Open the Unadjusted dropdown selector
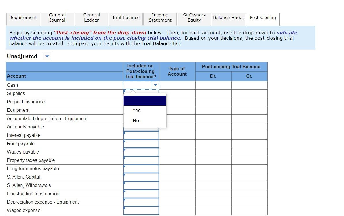This screenshot has height=216, width=344. [x=47, y=56]
